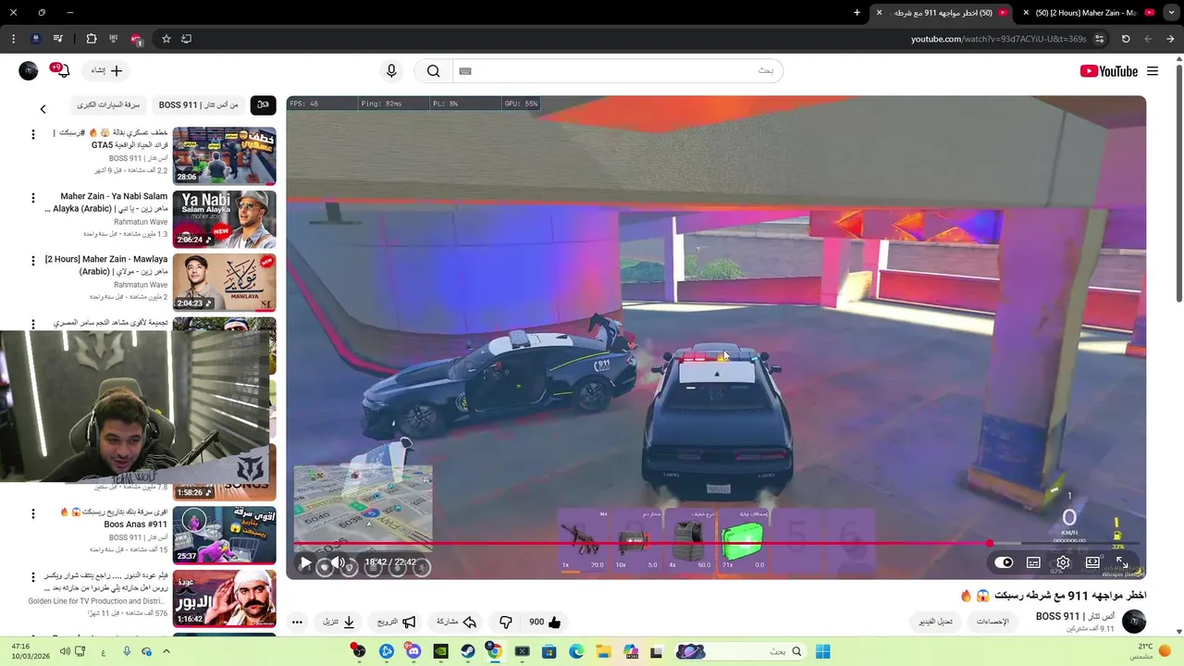Open the media control icon in toolbar
This screenshot has width=1184, height=666.
tap(58, 39)
